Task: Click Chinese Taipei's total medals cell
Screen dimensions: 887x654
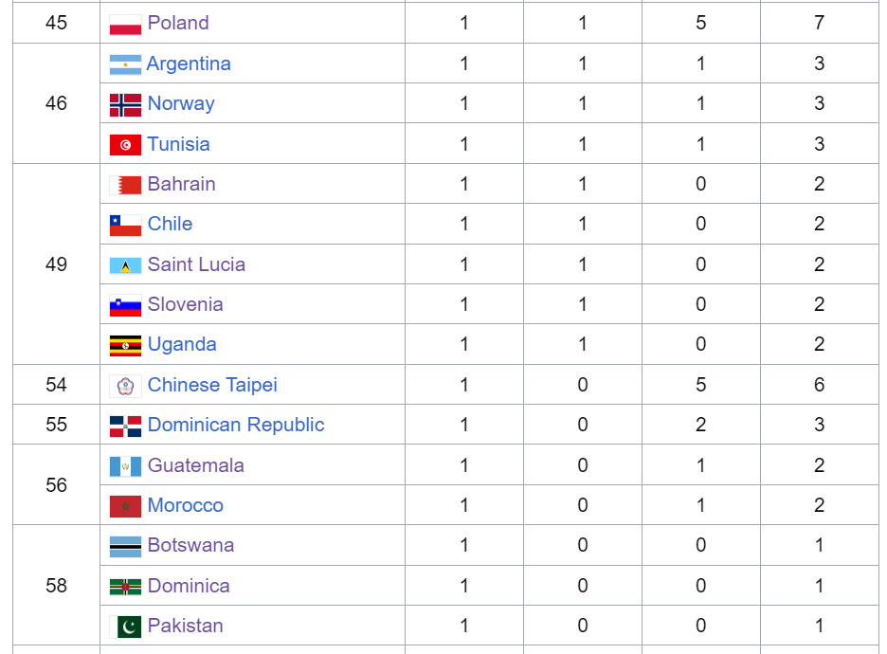Action: tap(819, 385)
